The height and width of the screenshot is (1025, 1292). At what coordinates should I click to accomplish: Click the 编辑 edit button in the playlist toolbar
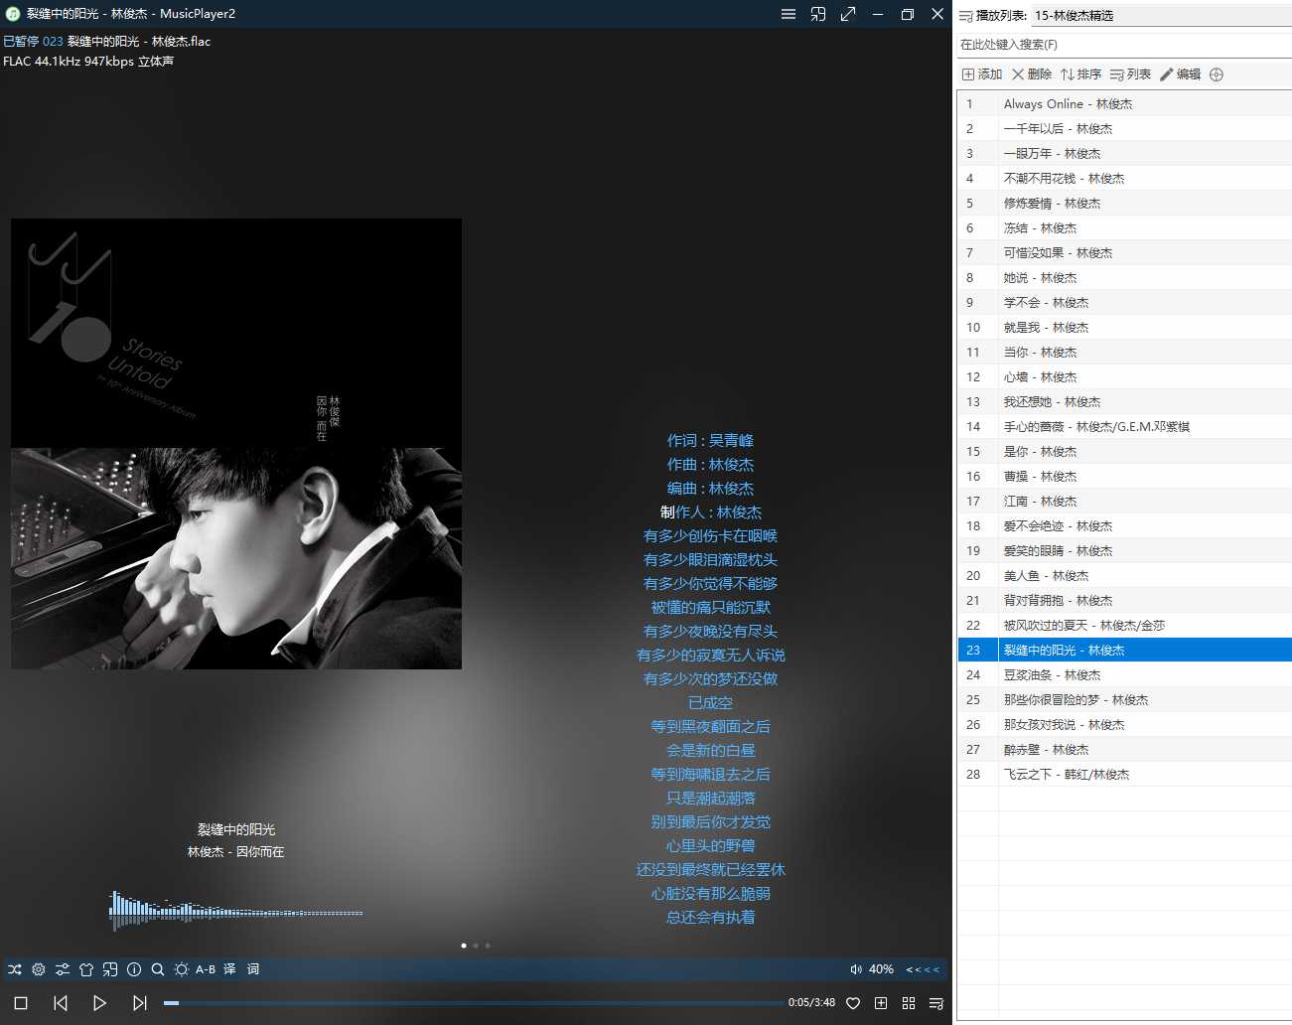tap(1184, 73)
